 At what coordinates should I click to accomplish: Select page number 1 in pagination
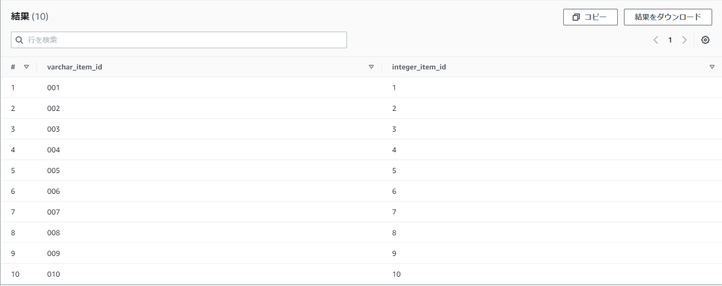[670, 40]
